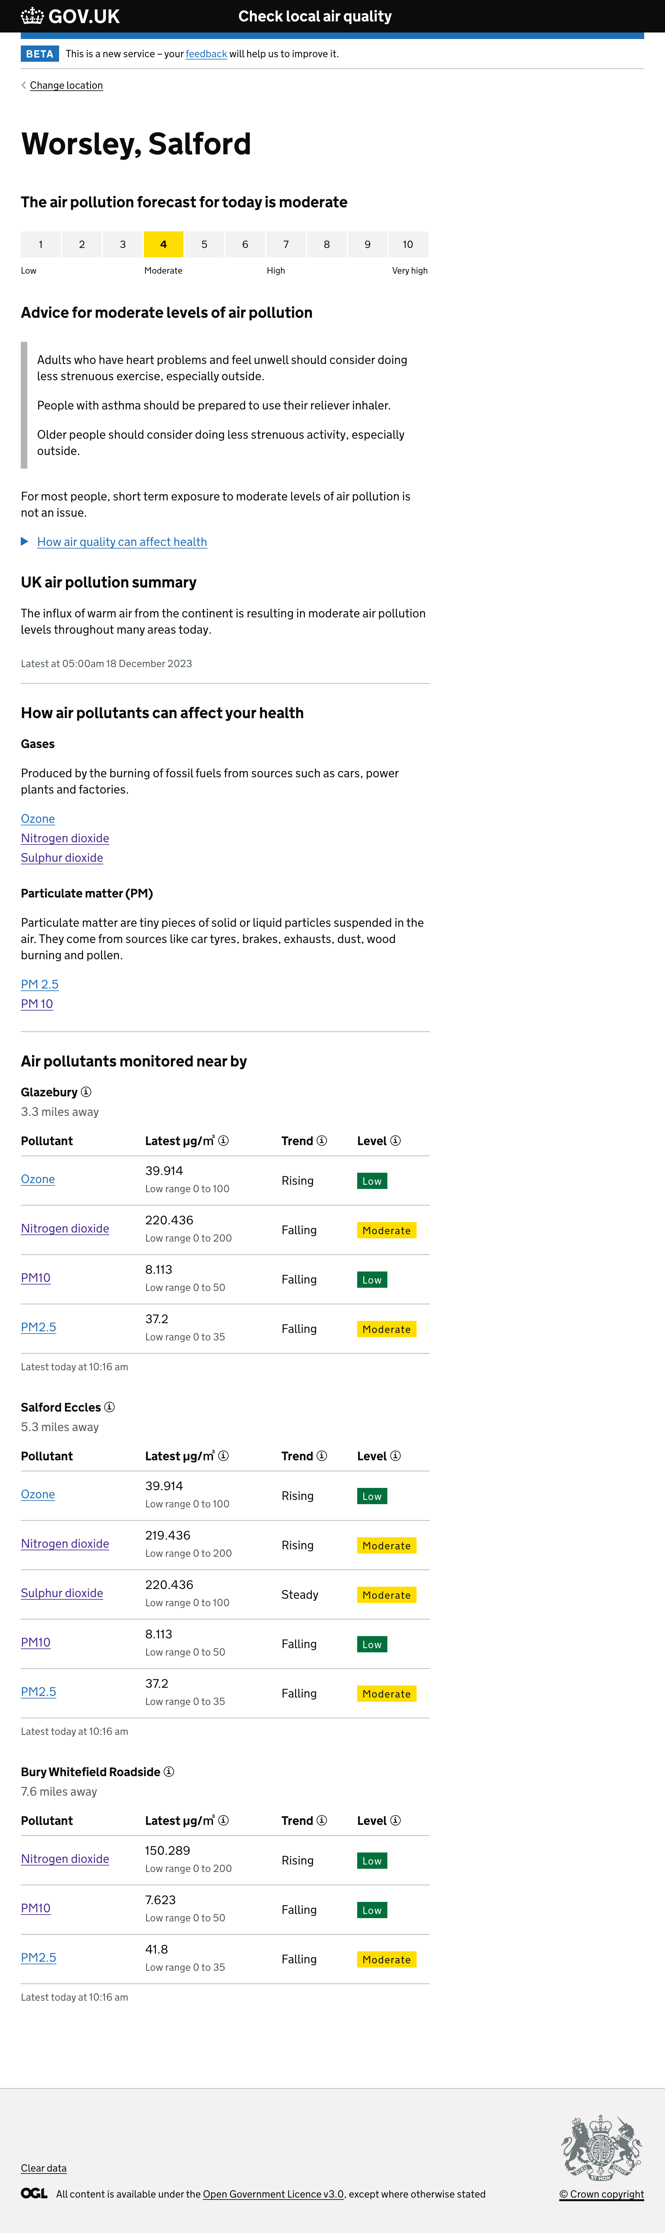Open PM 10 link under Particulate matter
This screenshot has width=665, height=2233.
coord(37,1004)
